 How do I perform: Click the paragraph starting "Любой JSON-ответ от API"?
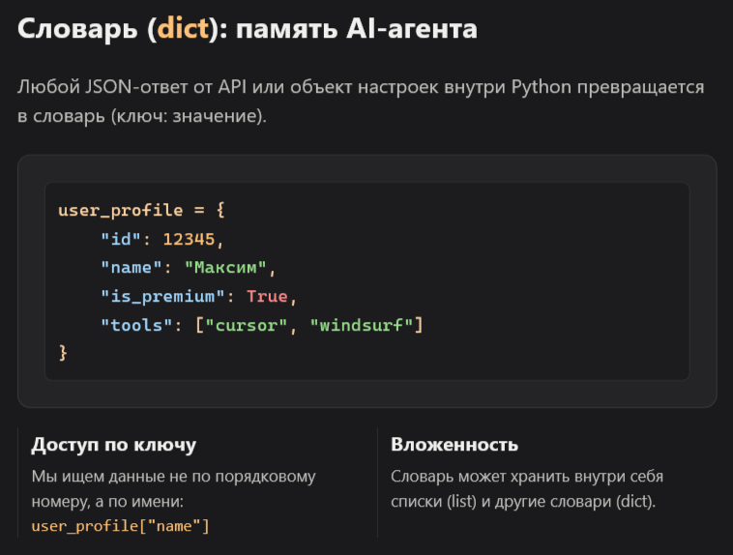click(x=361, y=101)
